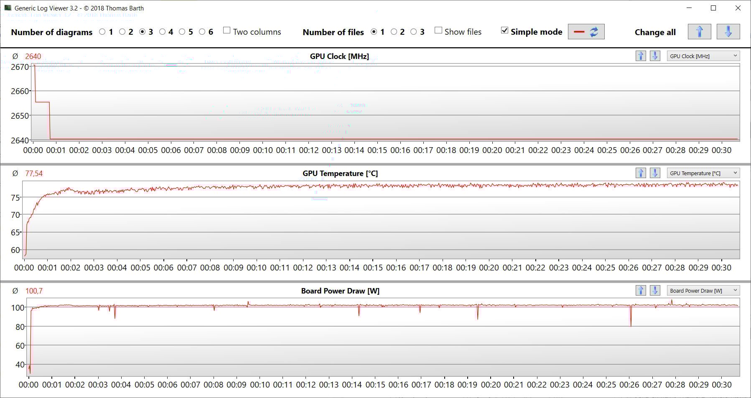Image resolution: width=751 pixels, height=398 pixels.
Task: Click the Change all down arrow button
Action: (x=728, y=32)
